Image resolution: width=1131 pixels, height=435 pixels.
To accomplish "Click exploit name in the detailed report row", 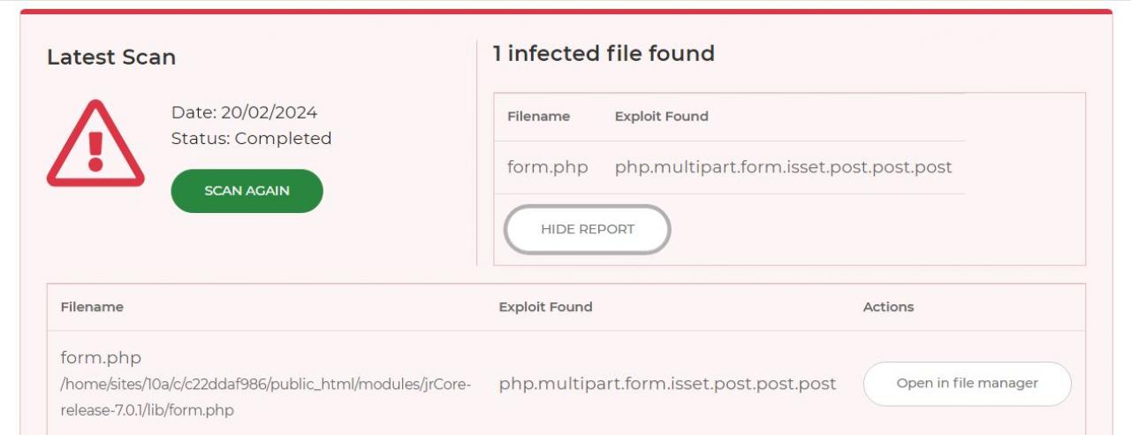I will pyautogui.click(x=667, y=384).
